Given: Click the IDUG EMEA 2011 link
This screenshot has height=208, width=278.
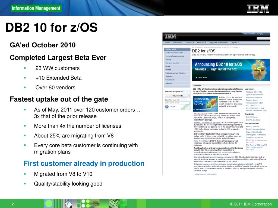Looking at the screenshot, I should (x=256, y=109).
